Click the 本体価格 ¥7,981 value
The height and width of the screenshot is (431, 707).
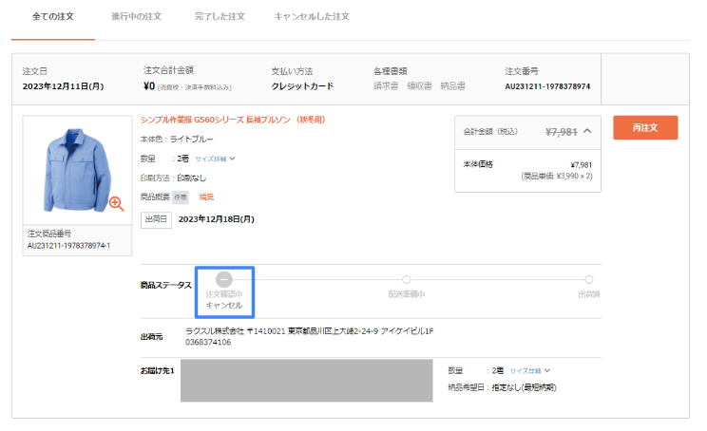click(x=582, y=165)
